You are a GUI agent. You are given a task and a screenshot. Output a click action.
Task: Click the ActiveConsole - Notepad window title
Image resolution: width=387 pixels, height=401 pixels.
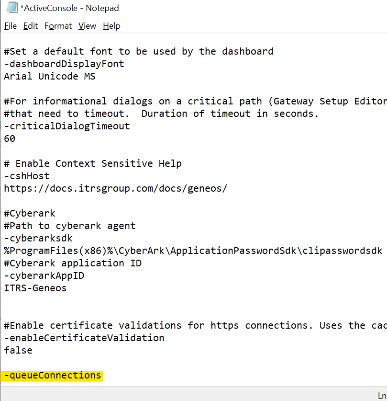tap(69, 9)
